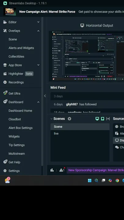
Task: Open performance stats bar chart icon
Action: 52,170
